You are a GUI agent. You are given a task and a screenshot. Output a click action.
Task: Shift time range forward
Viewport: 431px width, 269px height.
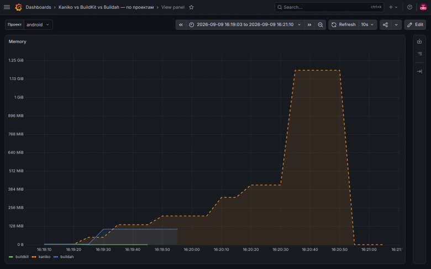point(309,25)
